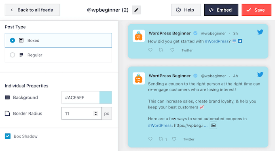The image size is (275, 151).
Task: Click the embed code brackets icon
Action: coord(211,10)
